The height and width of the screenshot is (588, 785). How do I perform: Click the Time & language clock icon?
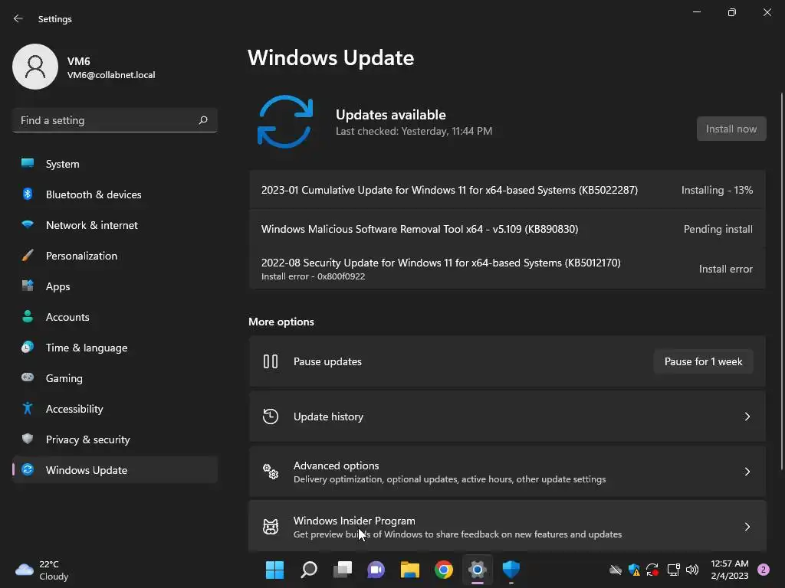28,347
